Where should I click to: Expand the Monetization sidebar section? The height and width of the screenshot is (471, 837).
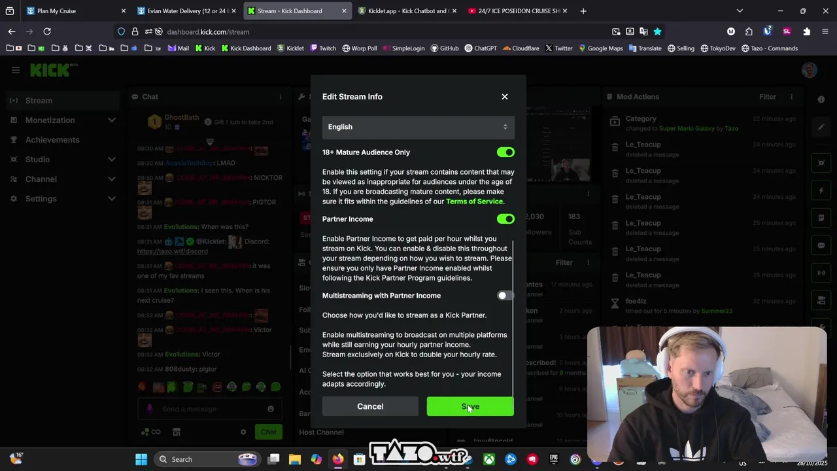click(64, 120)
